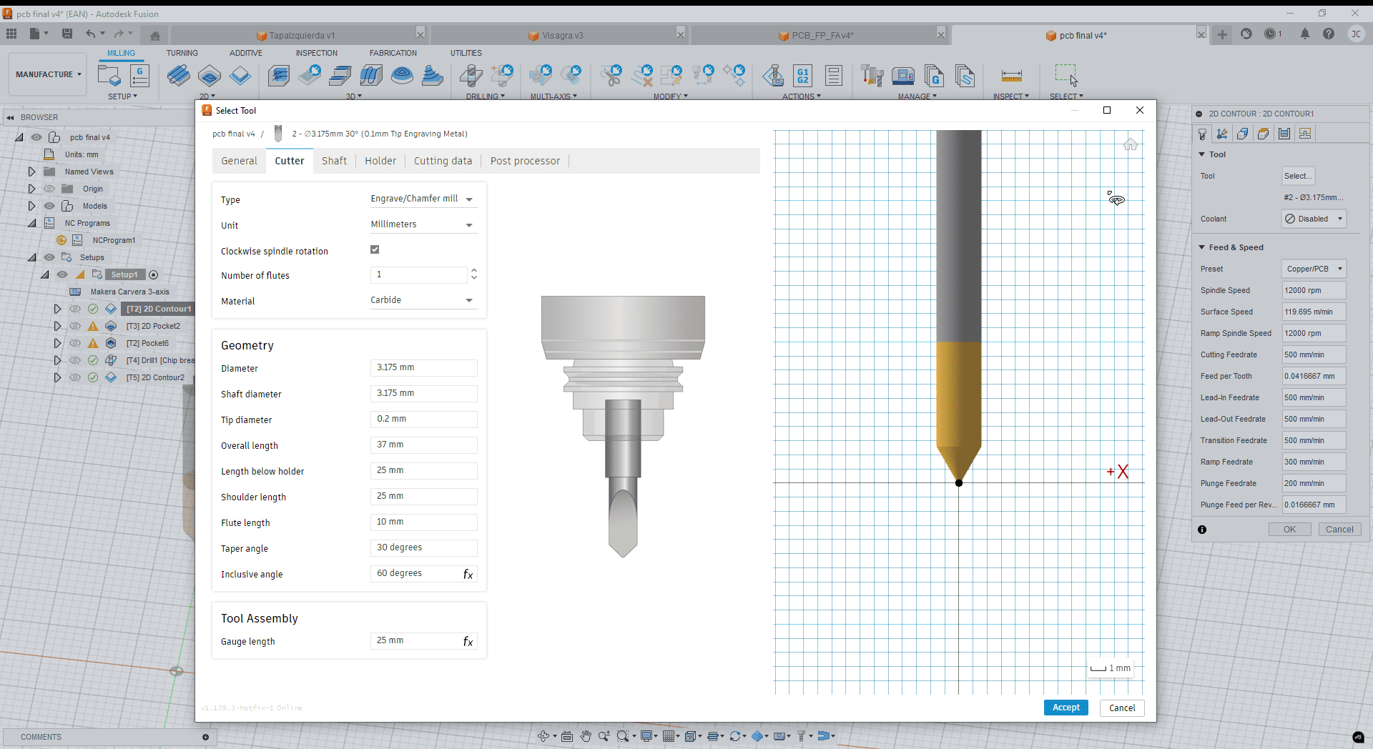Click the Drill tool icon

(x=471, y=75)
